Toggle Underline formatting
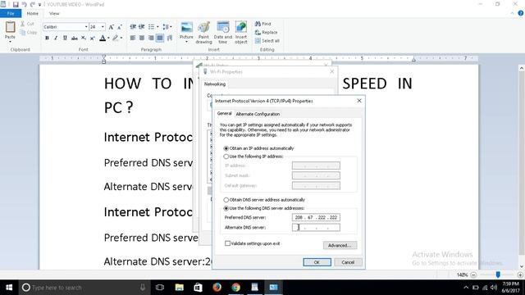The image size is (525, 295). tap(65, 39)
